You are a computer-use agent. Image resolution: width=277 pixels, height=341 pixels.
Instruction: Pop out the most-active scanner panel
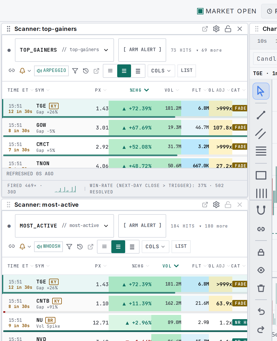205,205
